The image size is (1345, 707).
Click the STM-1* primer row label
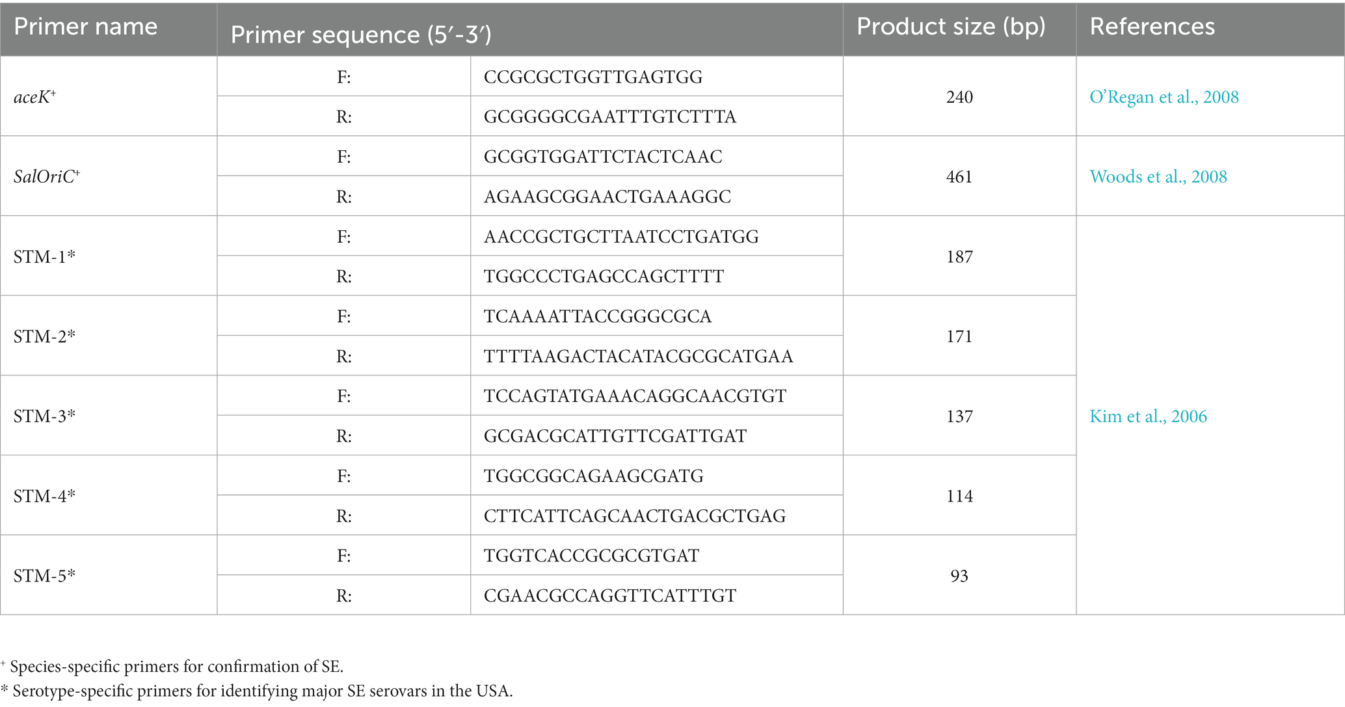click(x=44, y=256)
